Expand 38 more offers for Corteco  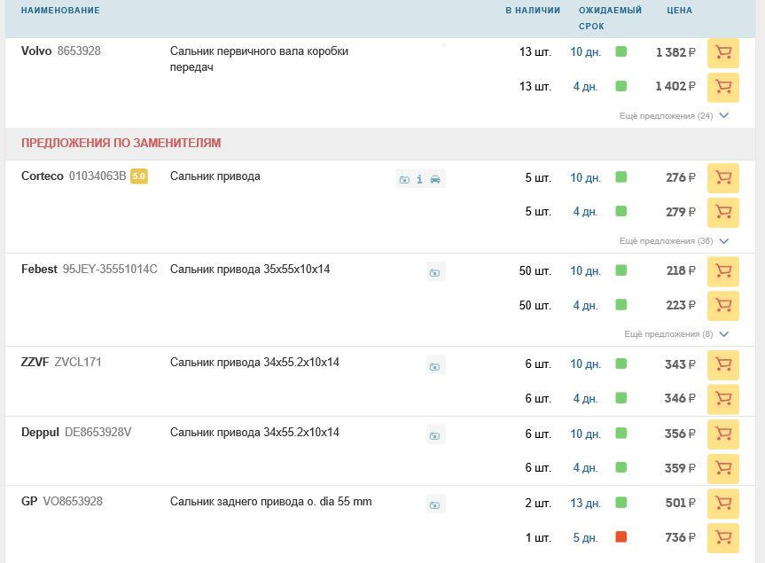tap(674, 241)
